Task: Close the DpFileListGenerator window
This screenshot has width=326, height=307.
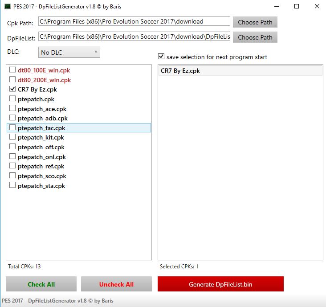Action: tap(317, 6)
